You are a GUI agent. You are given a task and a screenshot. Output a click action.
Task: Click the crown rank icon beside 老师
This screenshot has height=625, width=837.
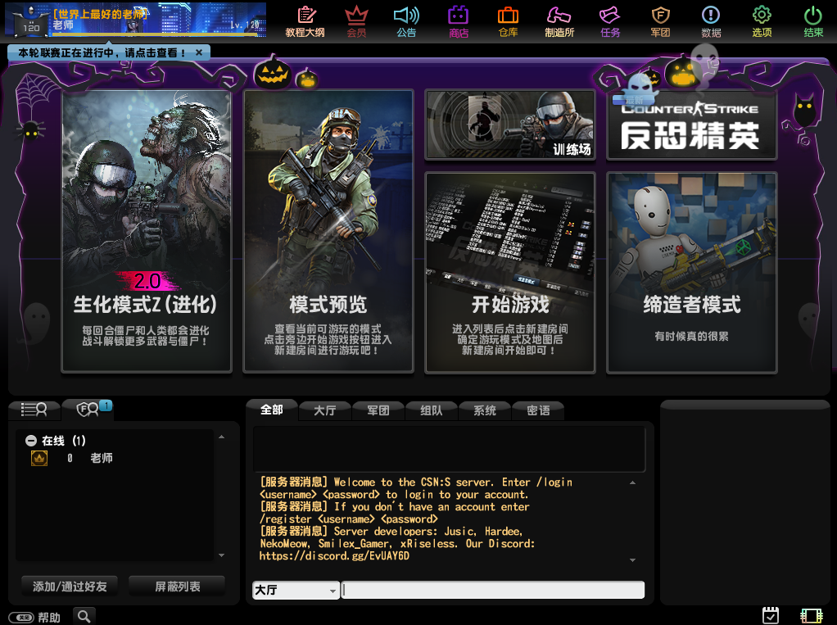(39, 458)
